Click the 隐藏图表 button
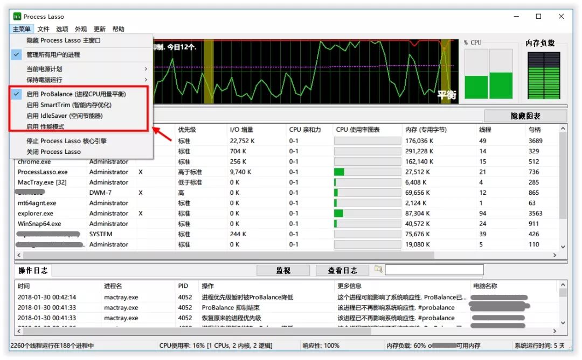 tap(525, 116)
